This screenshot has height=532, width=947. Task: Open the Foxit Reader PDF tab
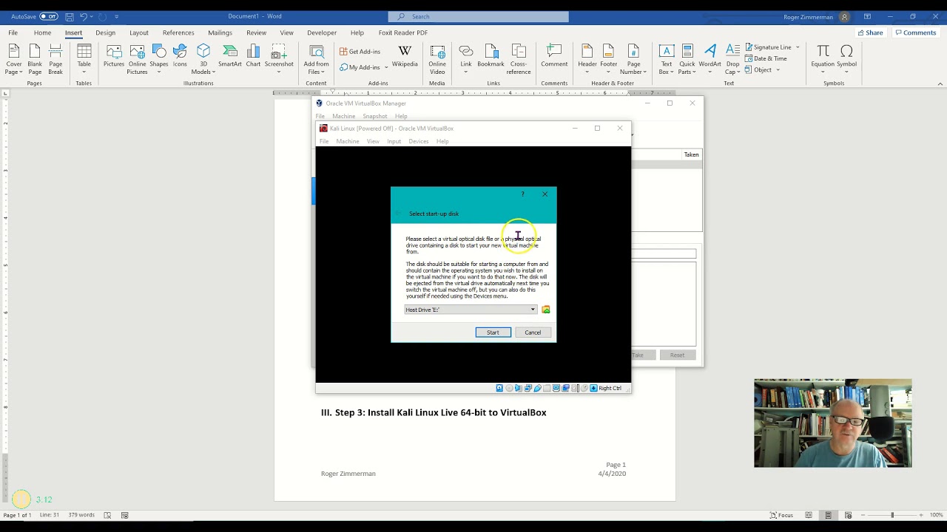(x=403, y=33)
